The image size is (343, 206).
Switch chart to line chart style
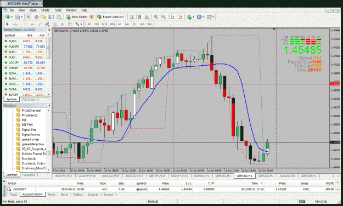(x=147, y=17)
